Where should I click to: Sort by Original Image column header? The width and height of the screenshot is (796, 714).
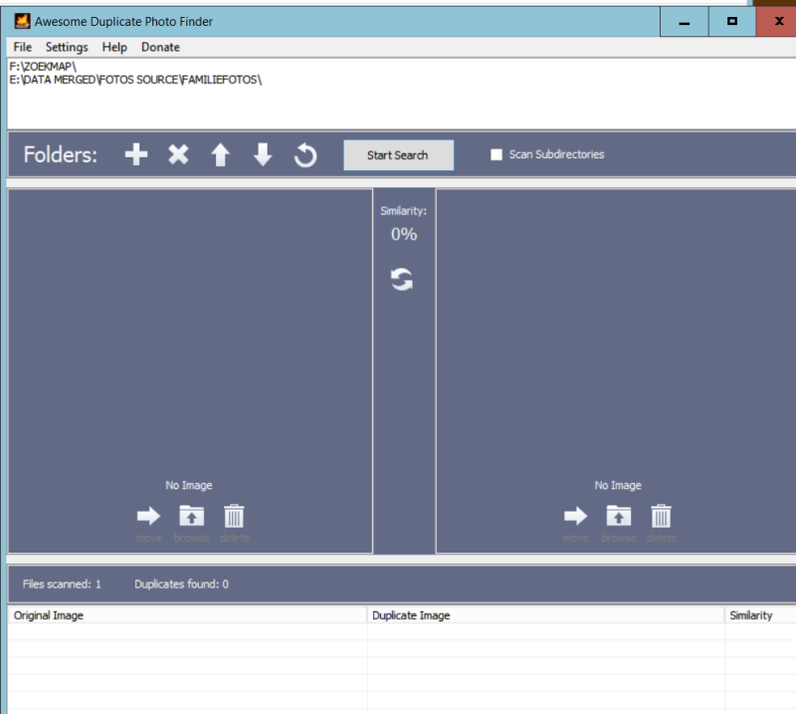coord(49,615)
